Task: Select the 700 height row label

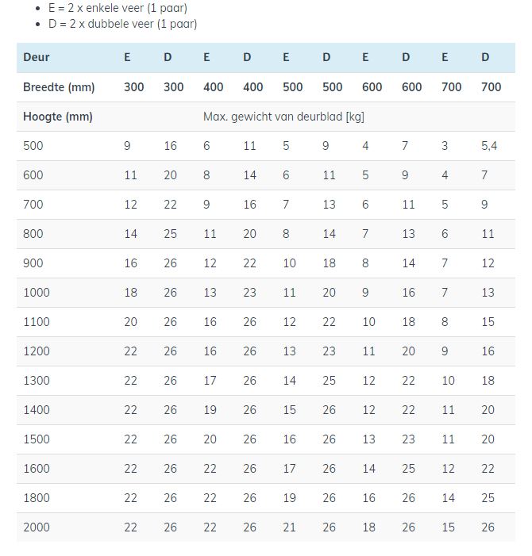Action: click(x=33, y=205)
